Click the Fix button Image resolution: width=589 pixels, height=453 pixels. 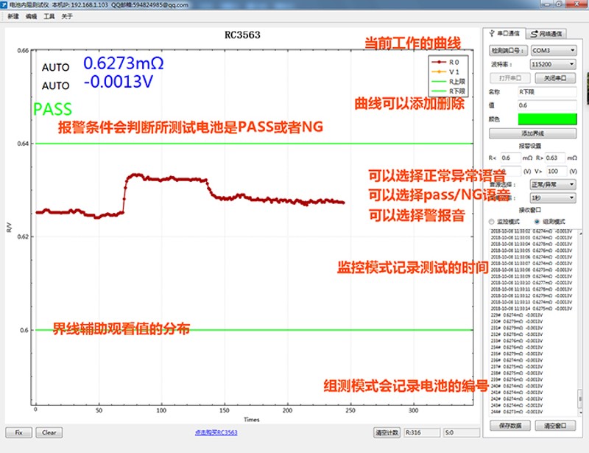19,432
